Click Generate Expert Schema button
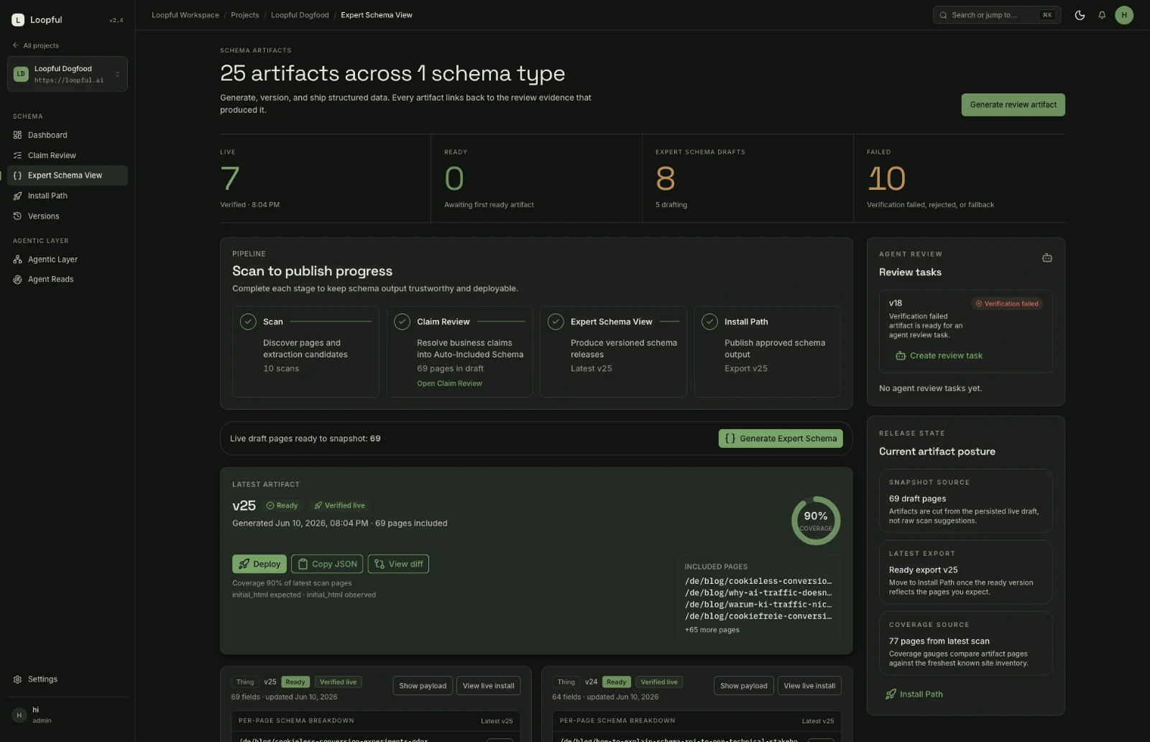1150x742 pixels. click(781, 439)
